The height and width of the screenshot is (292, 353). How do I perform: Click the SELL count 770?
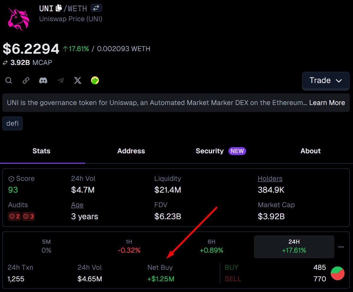(320, 279)
